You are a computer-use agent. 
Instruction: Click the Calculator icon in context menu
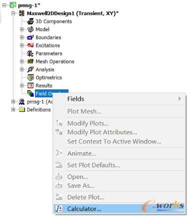pos(58,209)
